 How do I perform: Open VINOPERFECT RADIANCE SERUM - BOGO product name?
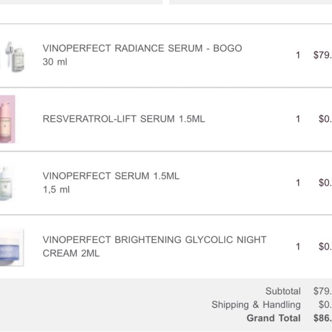(142, 48)
